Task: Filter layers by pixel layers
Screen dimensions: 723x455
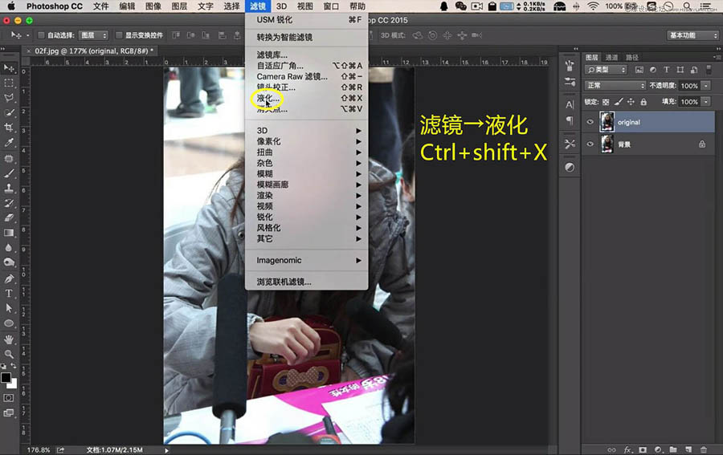Action: point(639,70)
